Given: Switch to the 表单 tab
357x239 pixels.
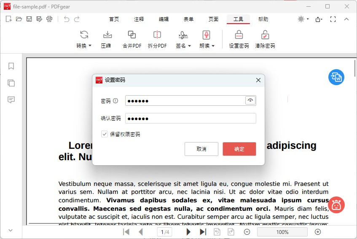Looking at the screenshot, I should pyautogui.click(x=188, y=19).
